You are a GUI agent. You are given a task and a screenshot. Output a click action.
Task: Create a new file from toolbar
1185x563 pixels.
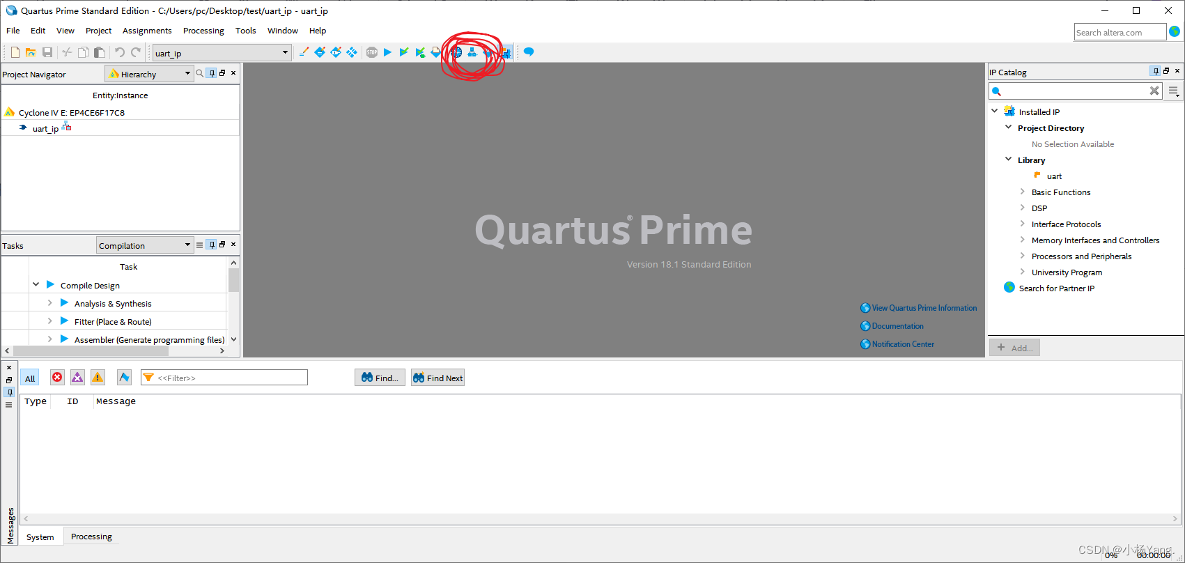[15, 52]
